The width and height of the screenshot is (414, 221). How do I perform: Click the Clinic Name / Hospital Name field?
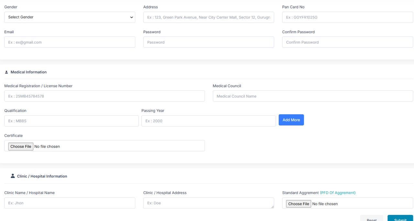tap(70, 203)
